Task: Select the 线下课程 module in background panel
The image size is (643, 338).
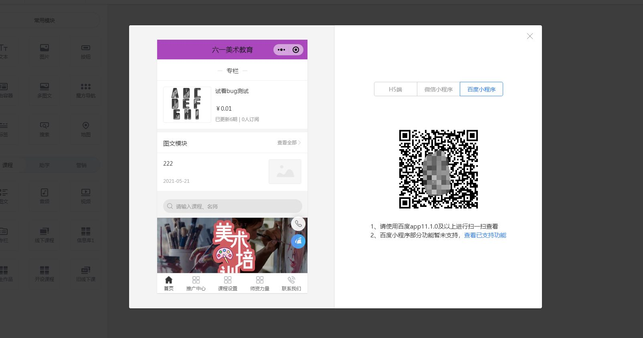Action: 44,235
